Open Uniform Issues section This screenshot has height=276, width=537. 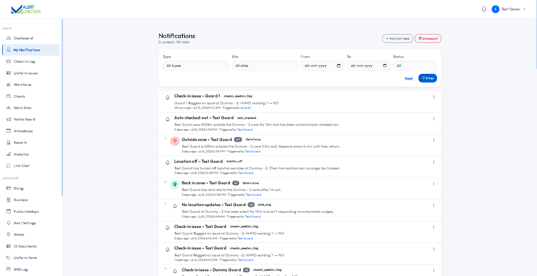coord(31,73)
